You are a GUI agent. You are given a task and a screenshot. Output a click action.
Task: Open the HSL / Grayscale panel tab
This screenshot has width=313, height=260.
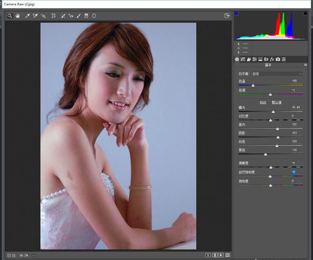(254, 59)
